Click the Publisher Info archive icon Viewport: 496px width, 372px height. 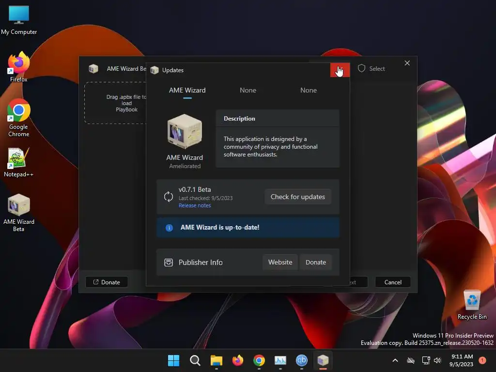click(169, 262)
